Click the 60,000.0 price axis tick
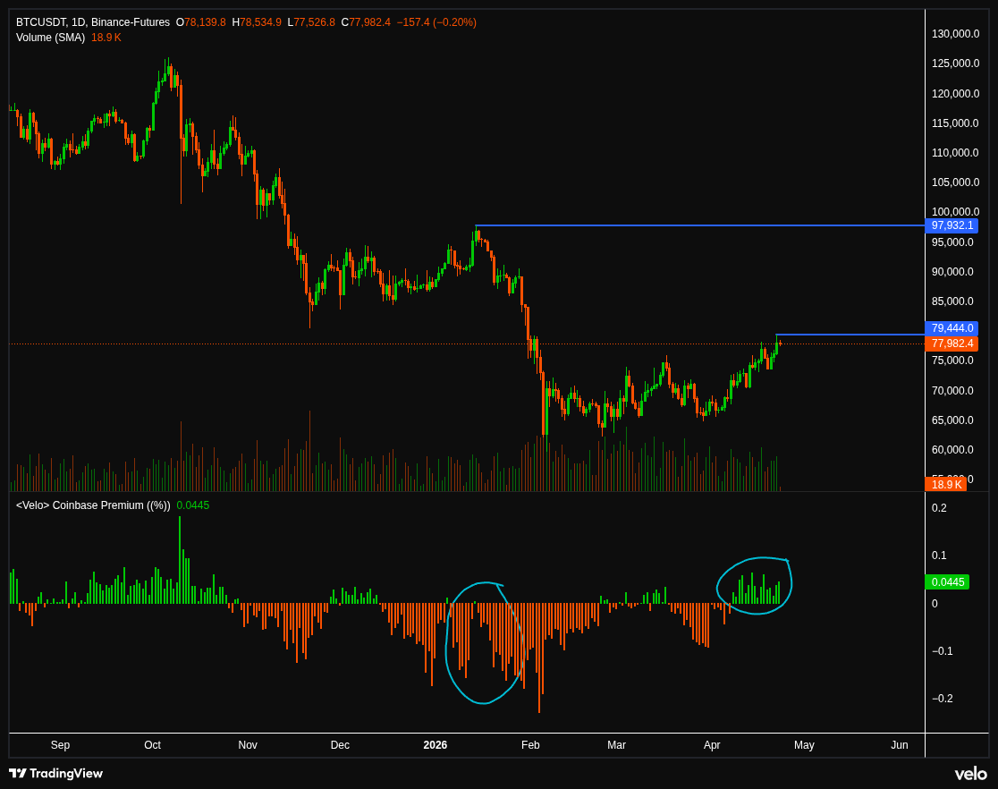The width and height of the screenshot is (998, 789). coord(952,450)
